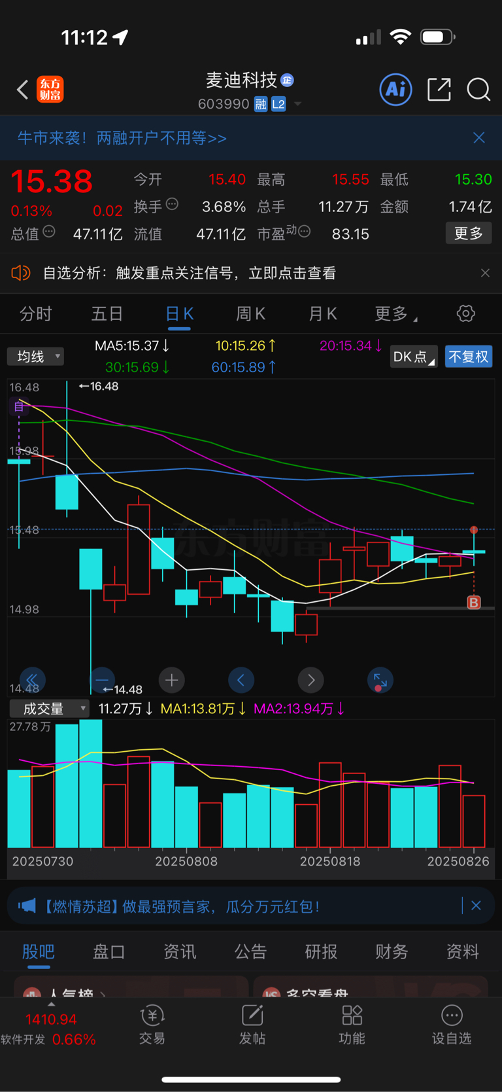Expand stock code dropdown arrow beside L2

pyautogui.click(x=298, y=104)
